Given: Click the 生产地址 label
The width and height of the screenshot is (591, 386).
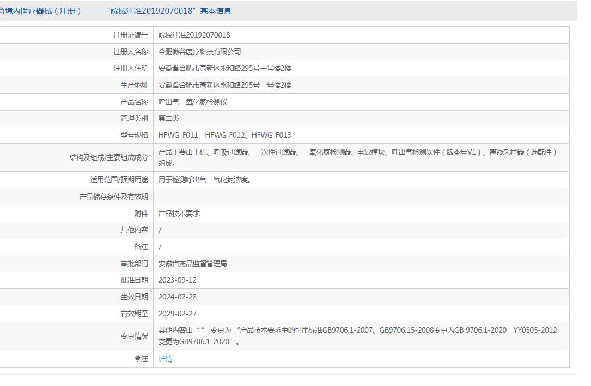Looking at the screenshot, I should point(134,85).
